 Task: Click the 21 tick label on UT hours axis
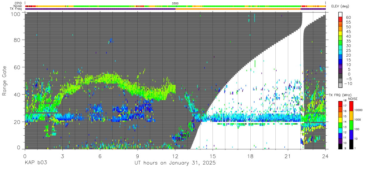click(x=288, y=156)
